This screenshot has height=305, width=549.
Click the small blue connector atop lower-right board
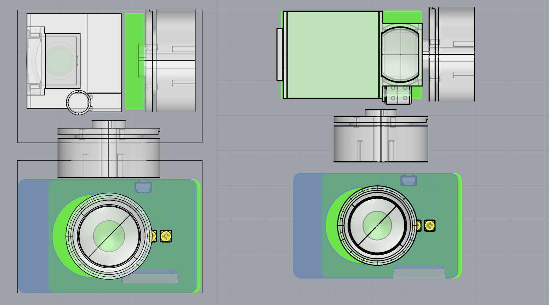[408, 180]
